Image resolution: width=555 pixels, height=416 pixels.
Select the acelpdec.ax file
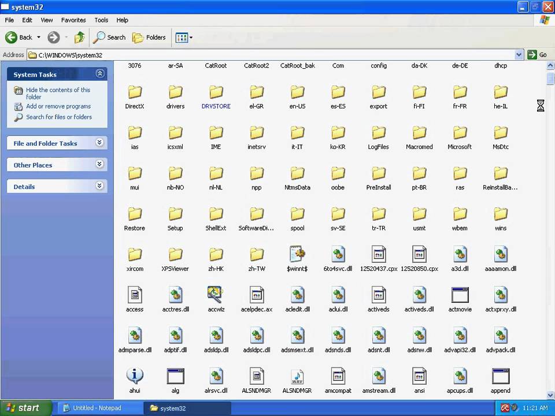click(257, 300)
